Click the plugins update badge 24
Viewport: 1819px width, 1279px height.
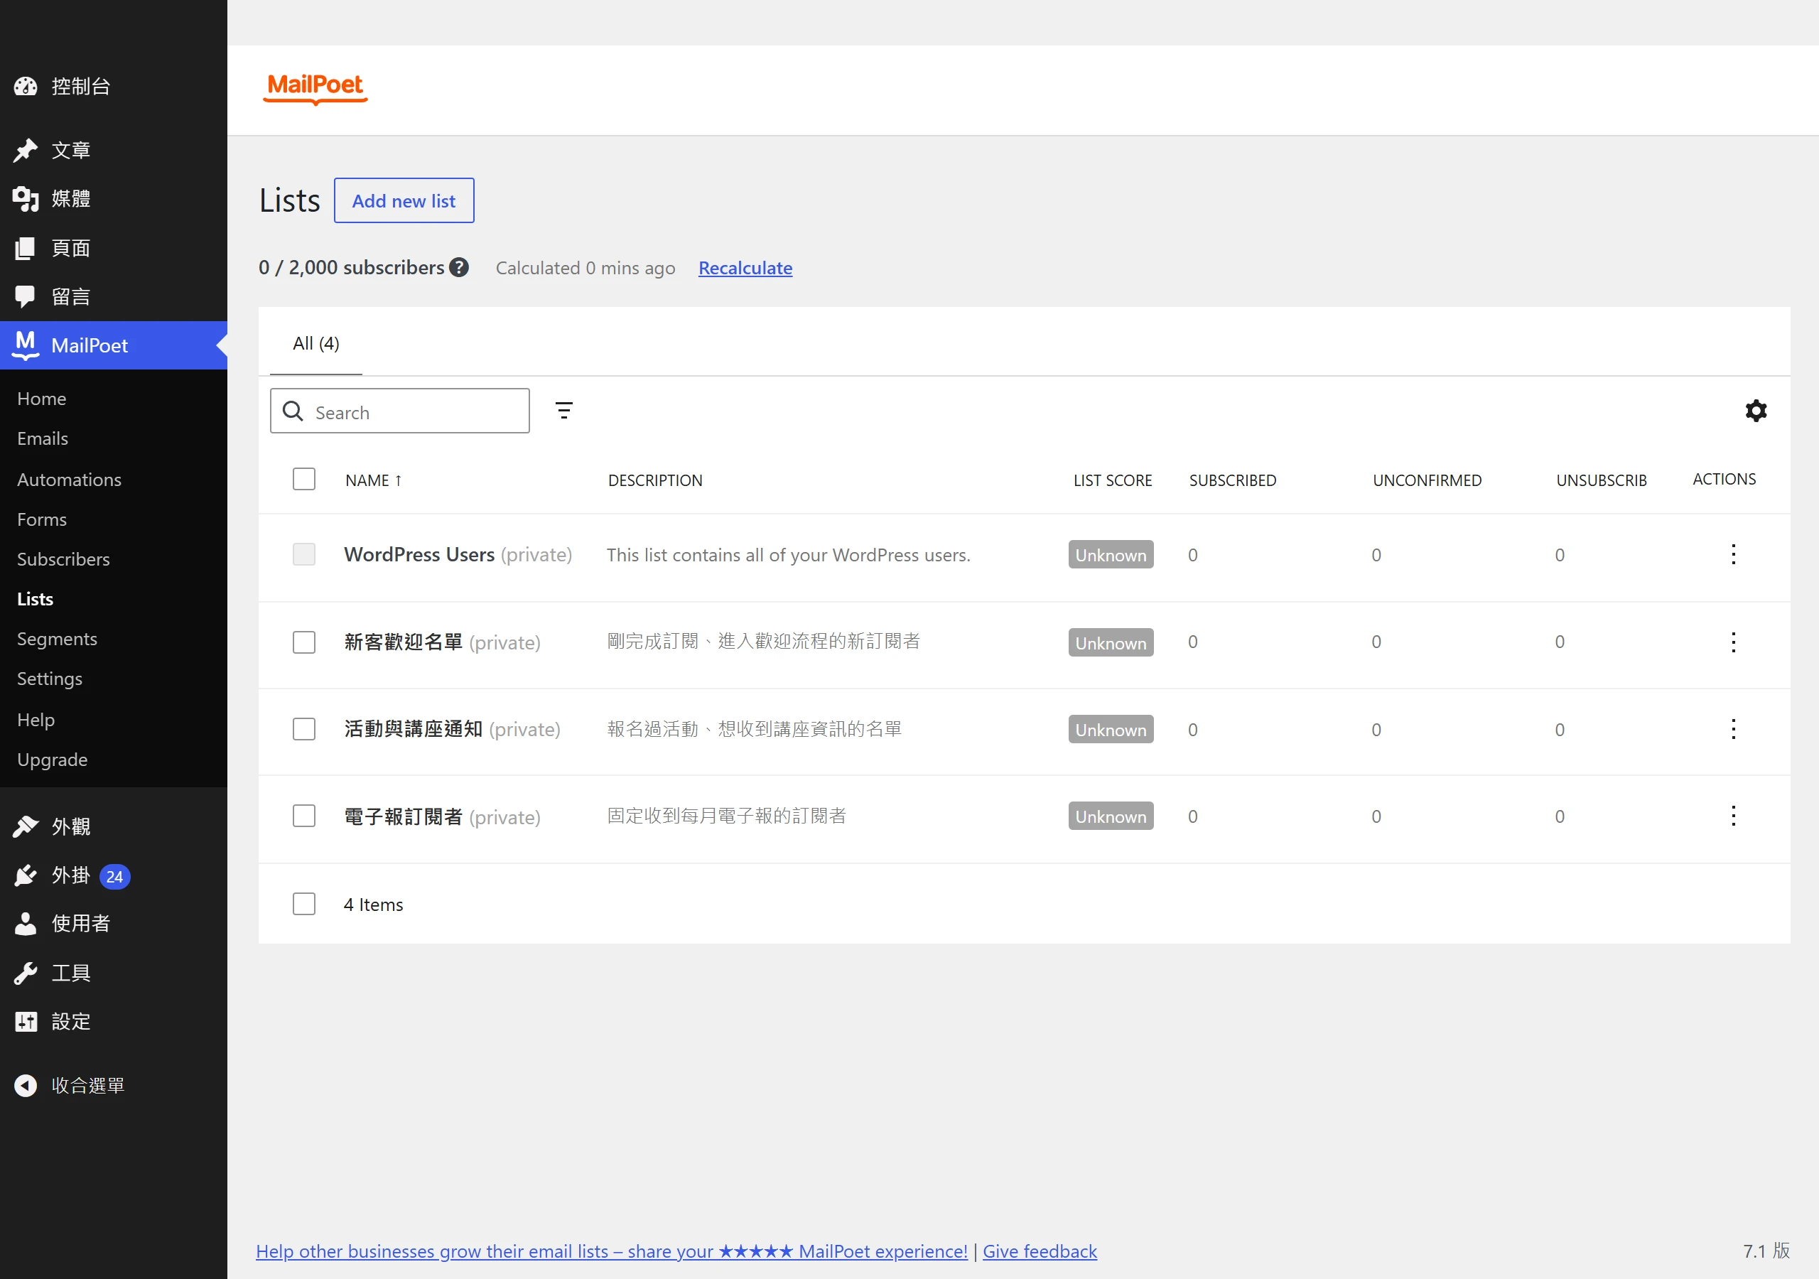point(114,876)
